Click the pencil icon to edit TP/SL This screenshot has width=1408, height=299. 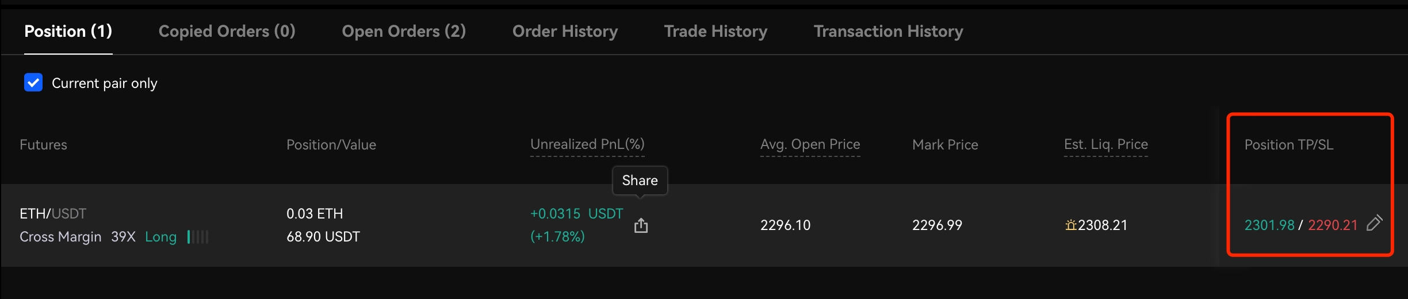(1374, 223)
